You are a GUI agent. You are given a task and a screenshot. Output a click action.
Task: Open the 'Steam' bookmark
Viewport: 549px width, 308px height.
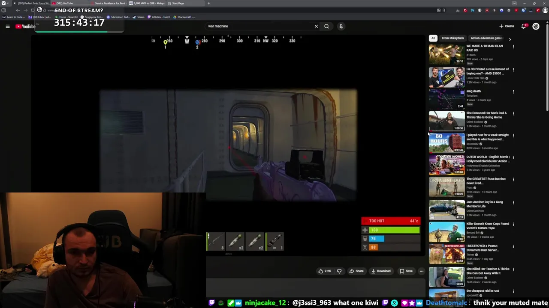pos(139,17)
